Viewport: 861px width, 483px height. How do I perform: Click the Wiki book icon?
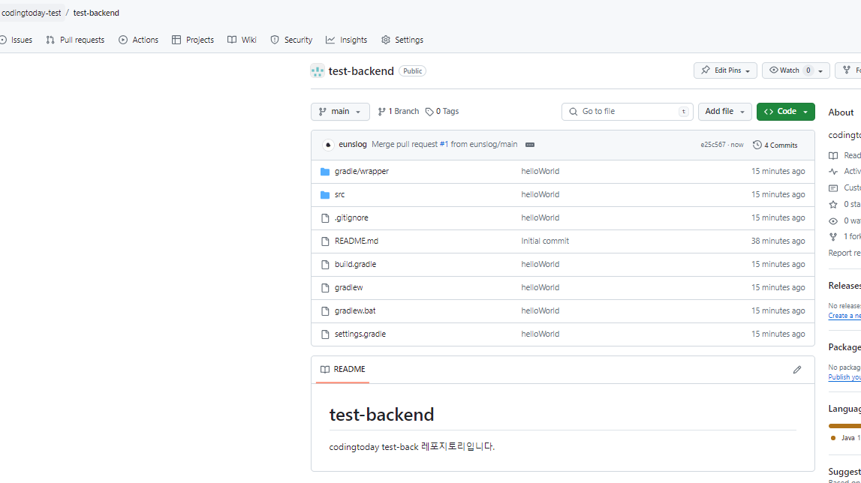click(x=232, y=40)
